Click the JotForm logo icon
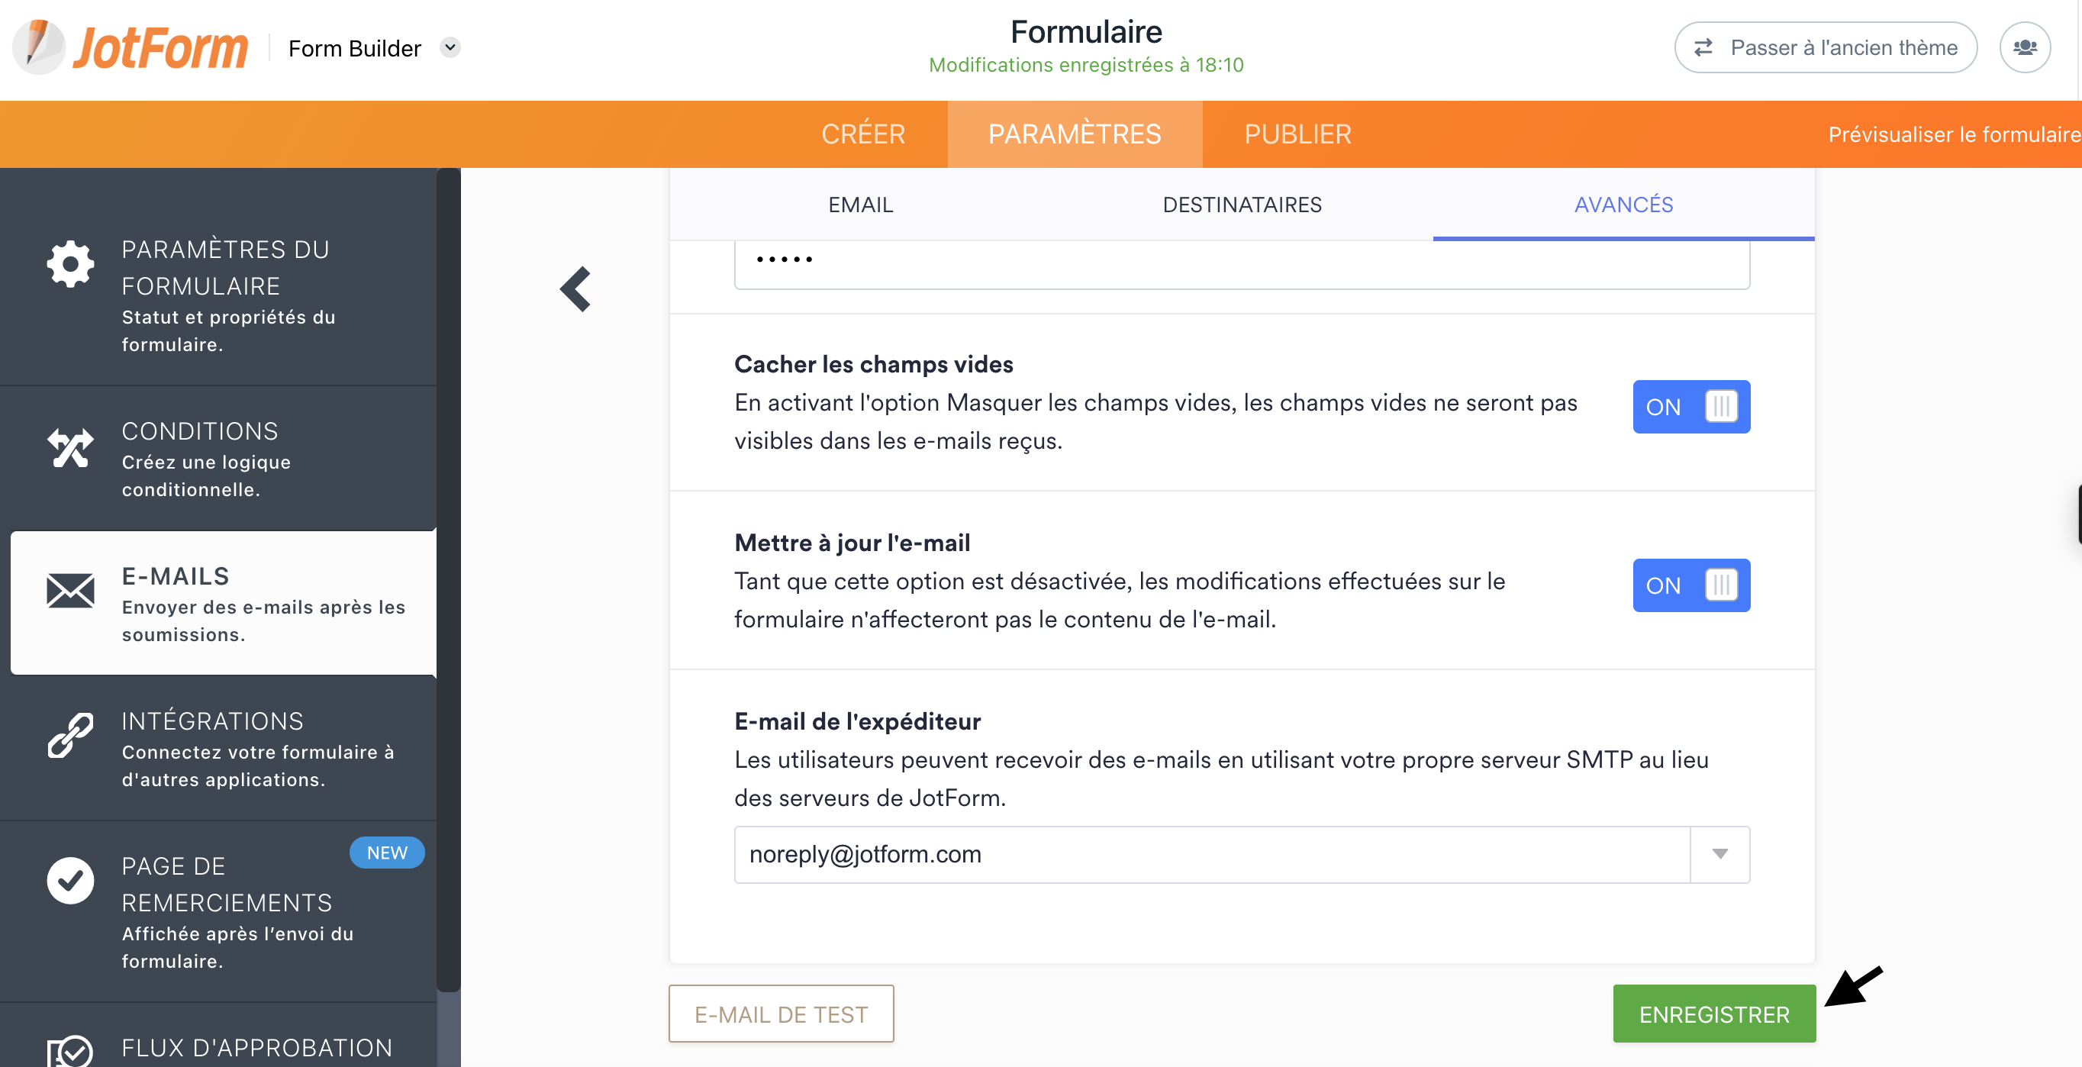2082x1067 pixels. tap(39, 47)
